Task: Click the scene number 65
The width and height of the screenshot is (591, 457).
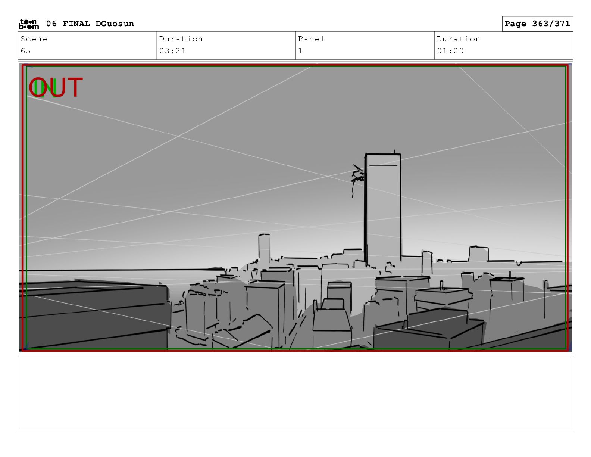Action: tap(26, 51)
